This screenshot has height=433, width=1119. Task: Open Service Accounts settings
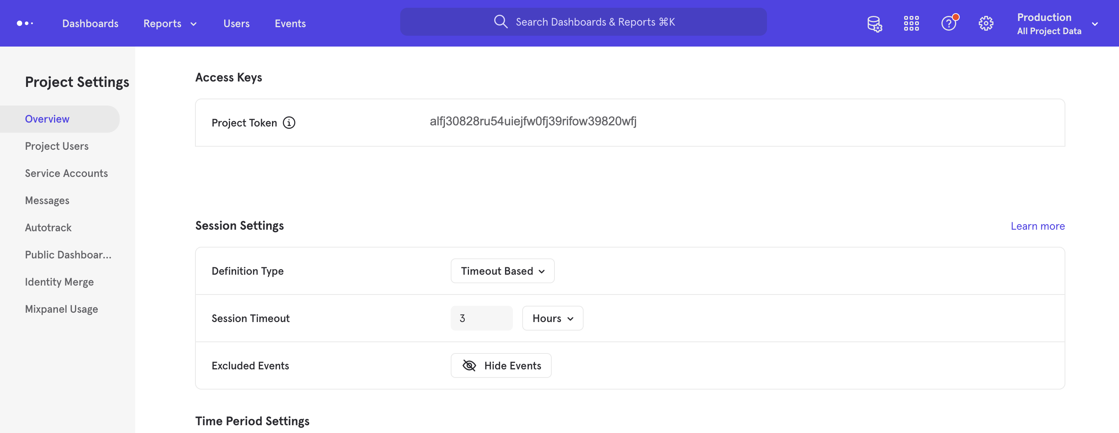(x=66, y=173)
